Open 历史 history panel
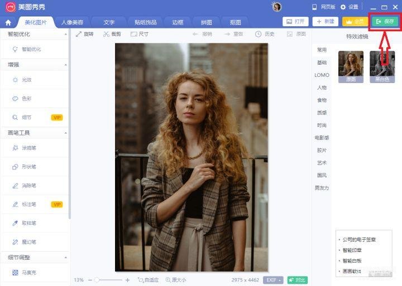This screenshot has width=402, height=286. coord(265,34)
